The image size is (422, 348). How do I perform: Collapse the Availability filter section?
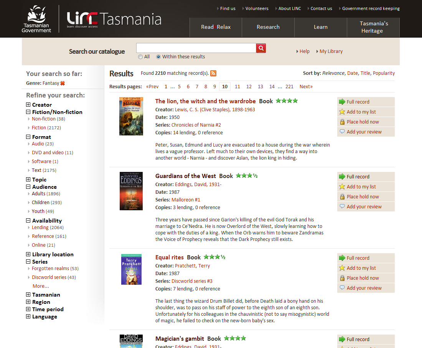coord(28,220)
